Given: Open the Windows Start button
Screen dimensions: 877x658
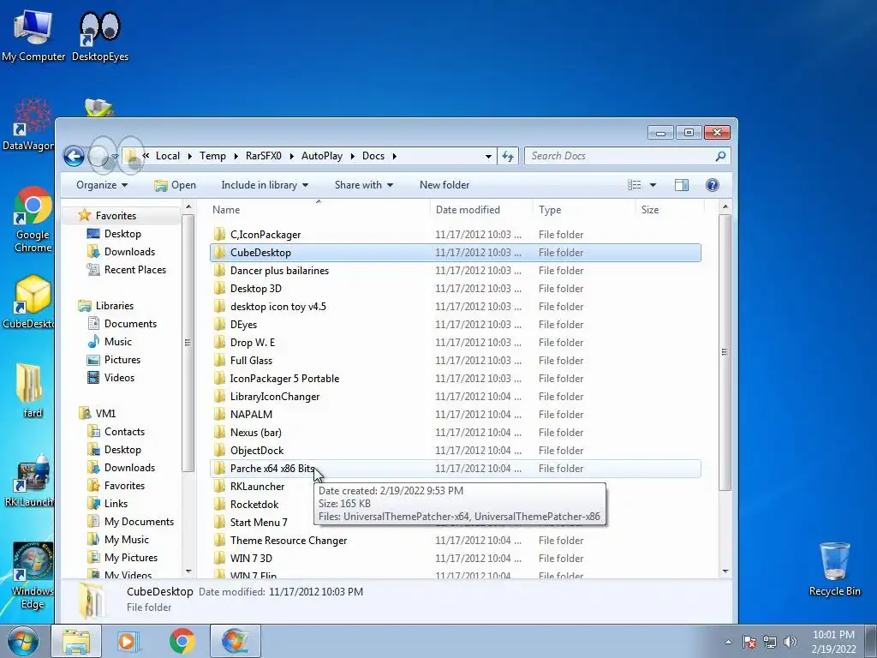Looking at the screenshot, I should click(23, 641).
